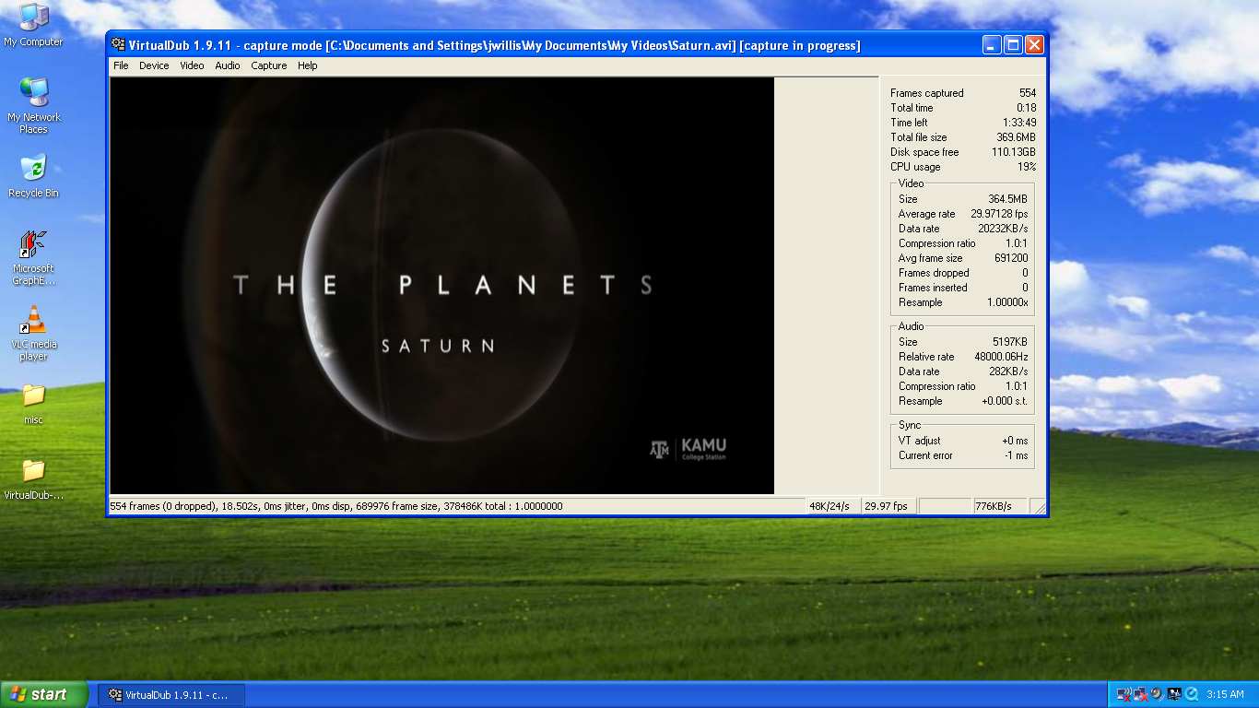Viewport: 1259px width, 708px height.
Task: Click the wireless network disconnected tray icon
Action: tap(1124, 694)
